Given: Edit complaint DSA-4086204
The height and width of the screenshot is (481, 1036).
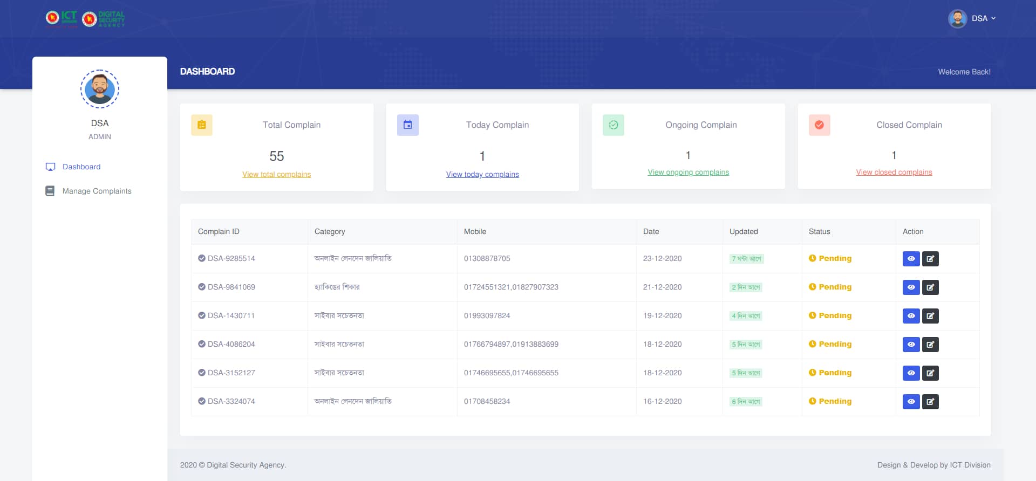Looking at the screenshot, I should [x=930, y=345].
